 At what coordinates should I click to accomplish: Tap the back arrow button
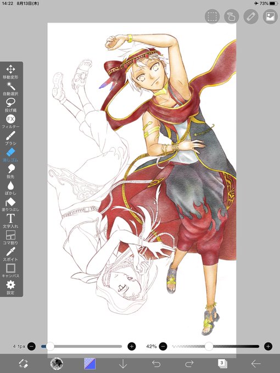point(256,364)
